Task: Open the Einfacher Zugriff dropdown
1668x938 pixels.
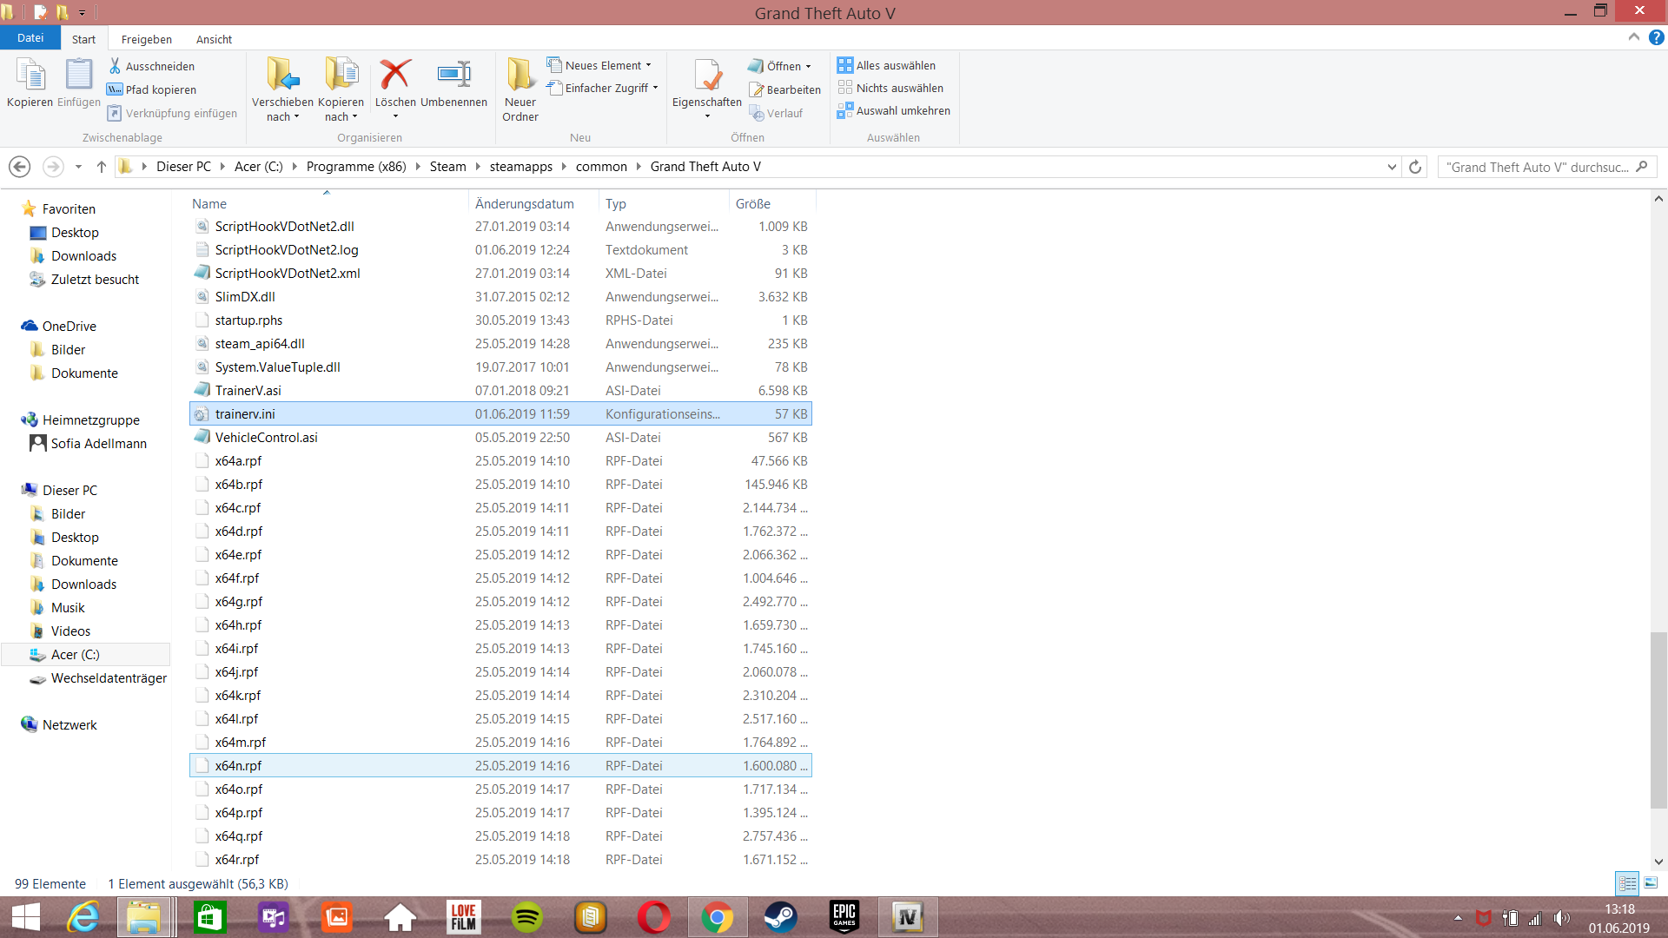Action: [x=655, y=88]
